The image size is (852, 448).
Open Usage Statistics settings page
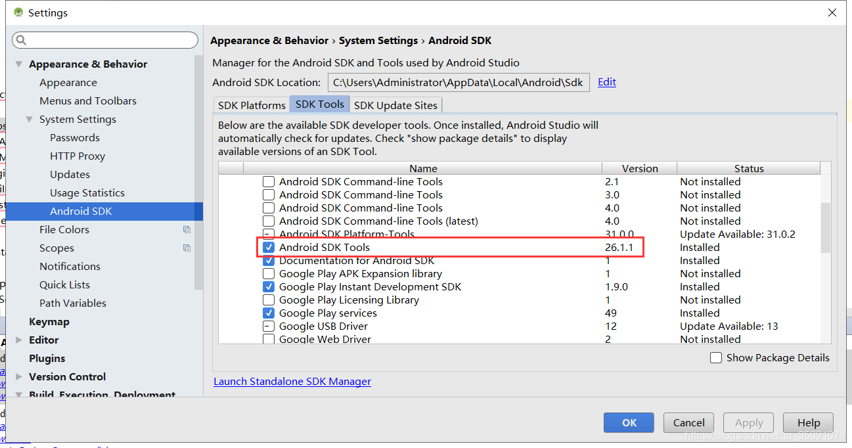click(x=87, y=192)
